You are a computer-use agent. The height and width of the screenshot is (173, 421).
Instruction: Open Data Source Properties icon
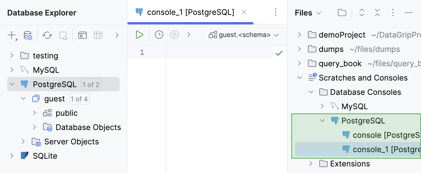point(28,35)
